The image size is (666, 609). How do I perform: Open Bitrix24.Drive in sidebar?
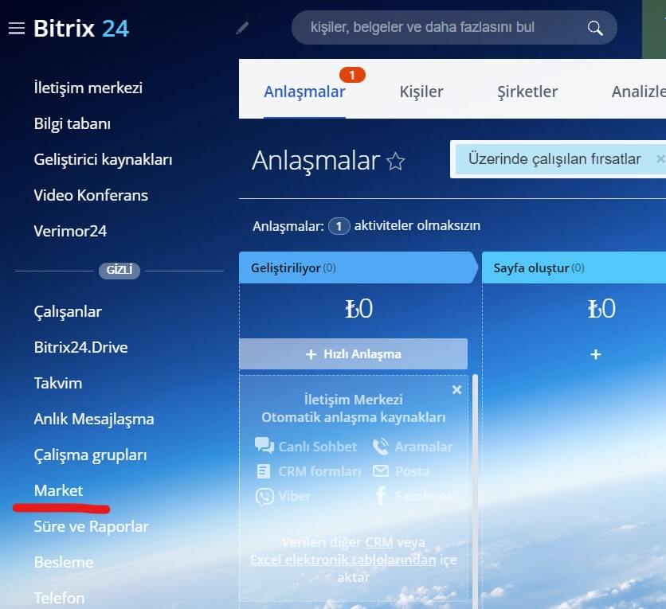coord(80,348)
